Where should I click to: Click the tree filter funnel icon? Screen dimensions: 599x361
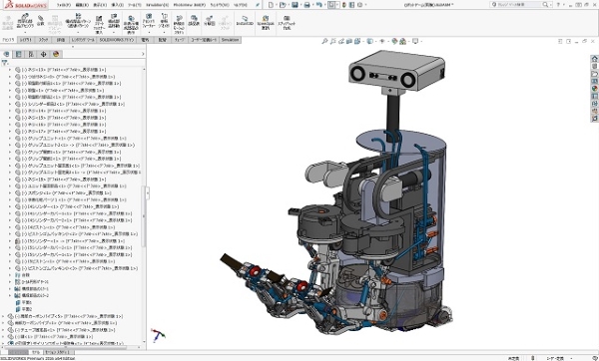pyautogui.click(x=5, y=63)
